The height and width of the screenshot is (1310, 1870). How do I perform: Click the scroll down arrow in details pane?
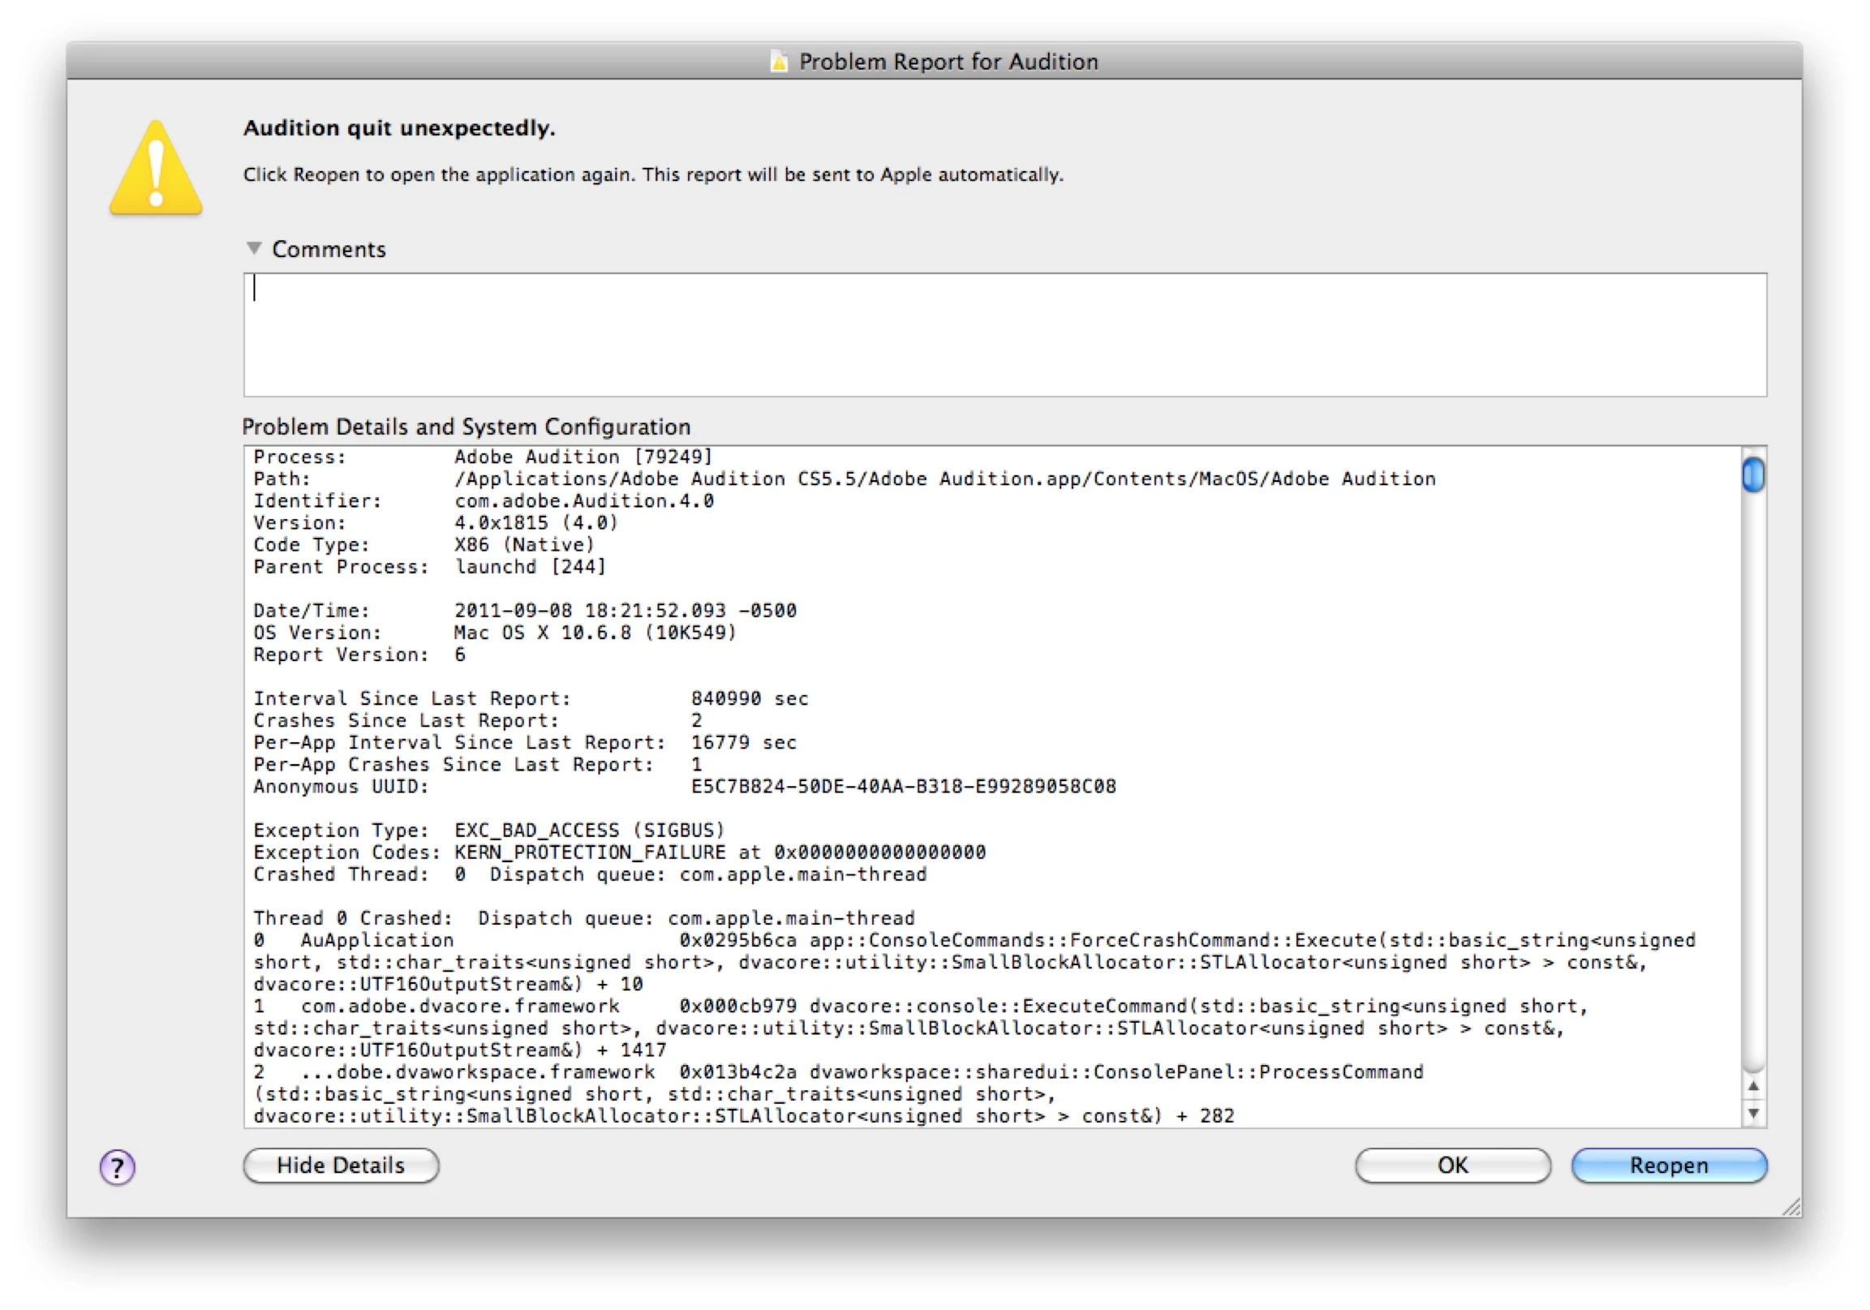click(x=1753, y=1114)
